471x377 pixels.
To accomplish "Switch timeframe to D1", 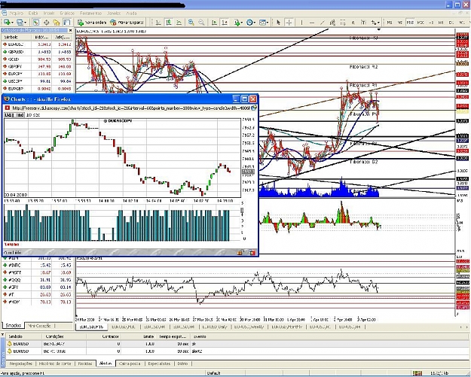I will 451,23.
